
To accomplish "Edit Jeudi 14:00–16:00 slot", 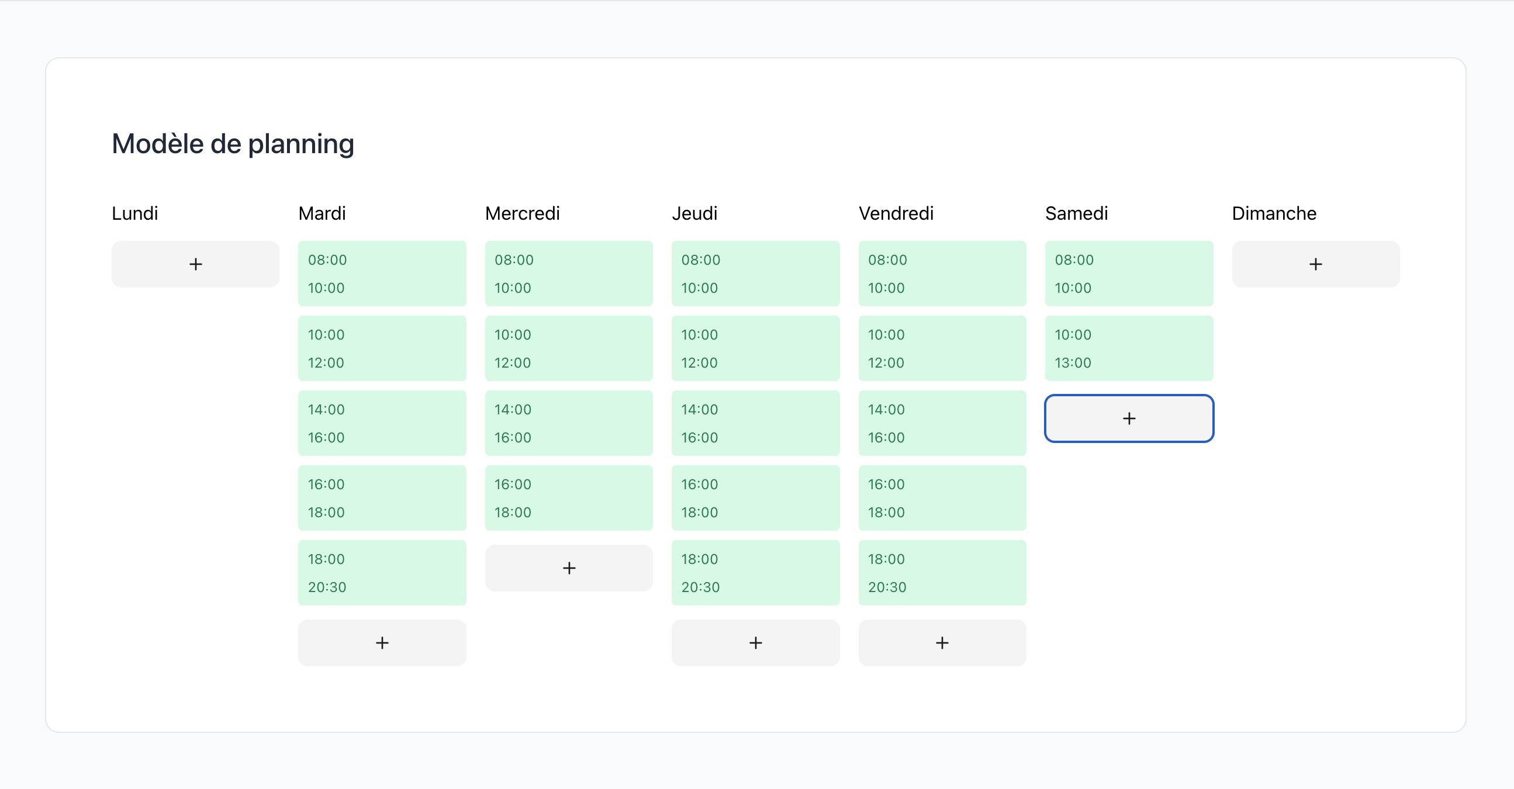I will 755,424.
